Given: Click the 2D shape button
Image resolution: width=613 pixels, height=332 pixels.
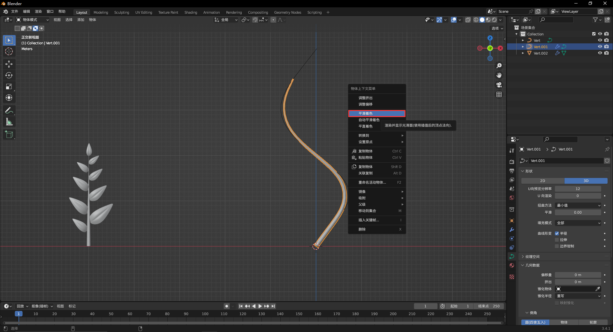Looking at the screenshot, I should click(542, 181).
